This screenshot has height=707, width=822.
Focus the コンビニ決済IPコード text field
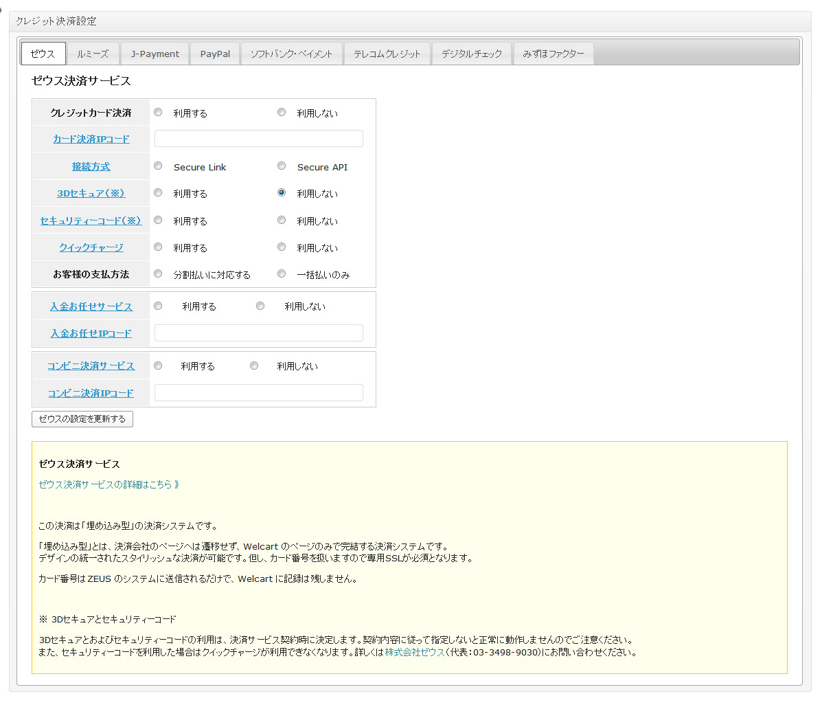[258, 393]
